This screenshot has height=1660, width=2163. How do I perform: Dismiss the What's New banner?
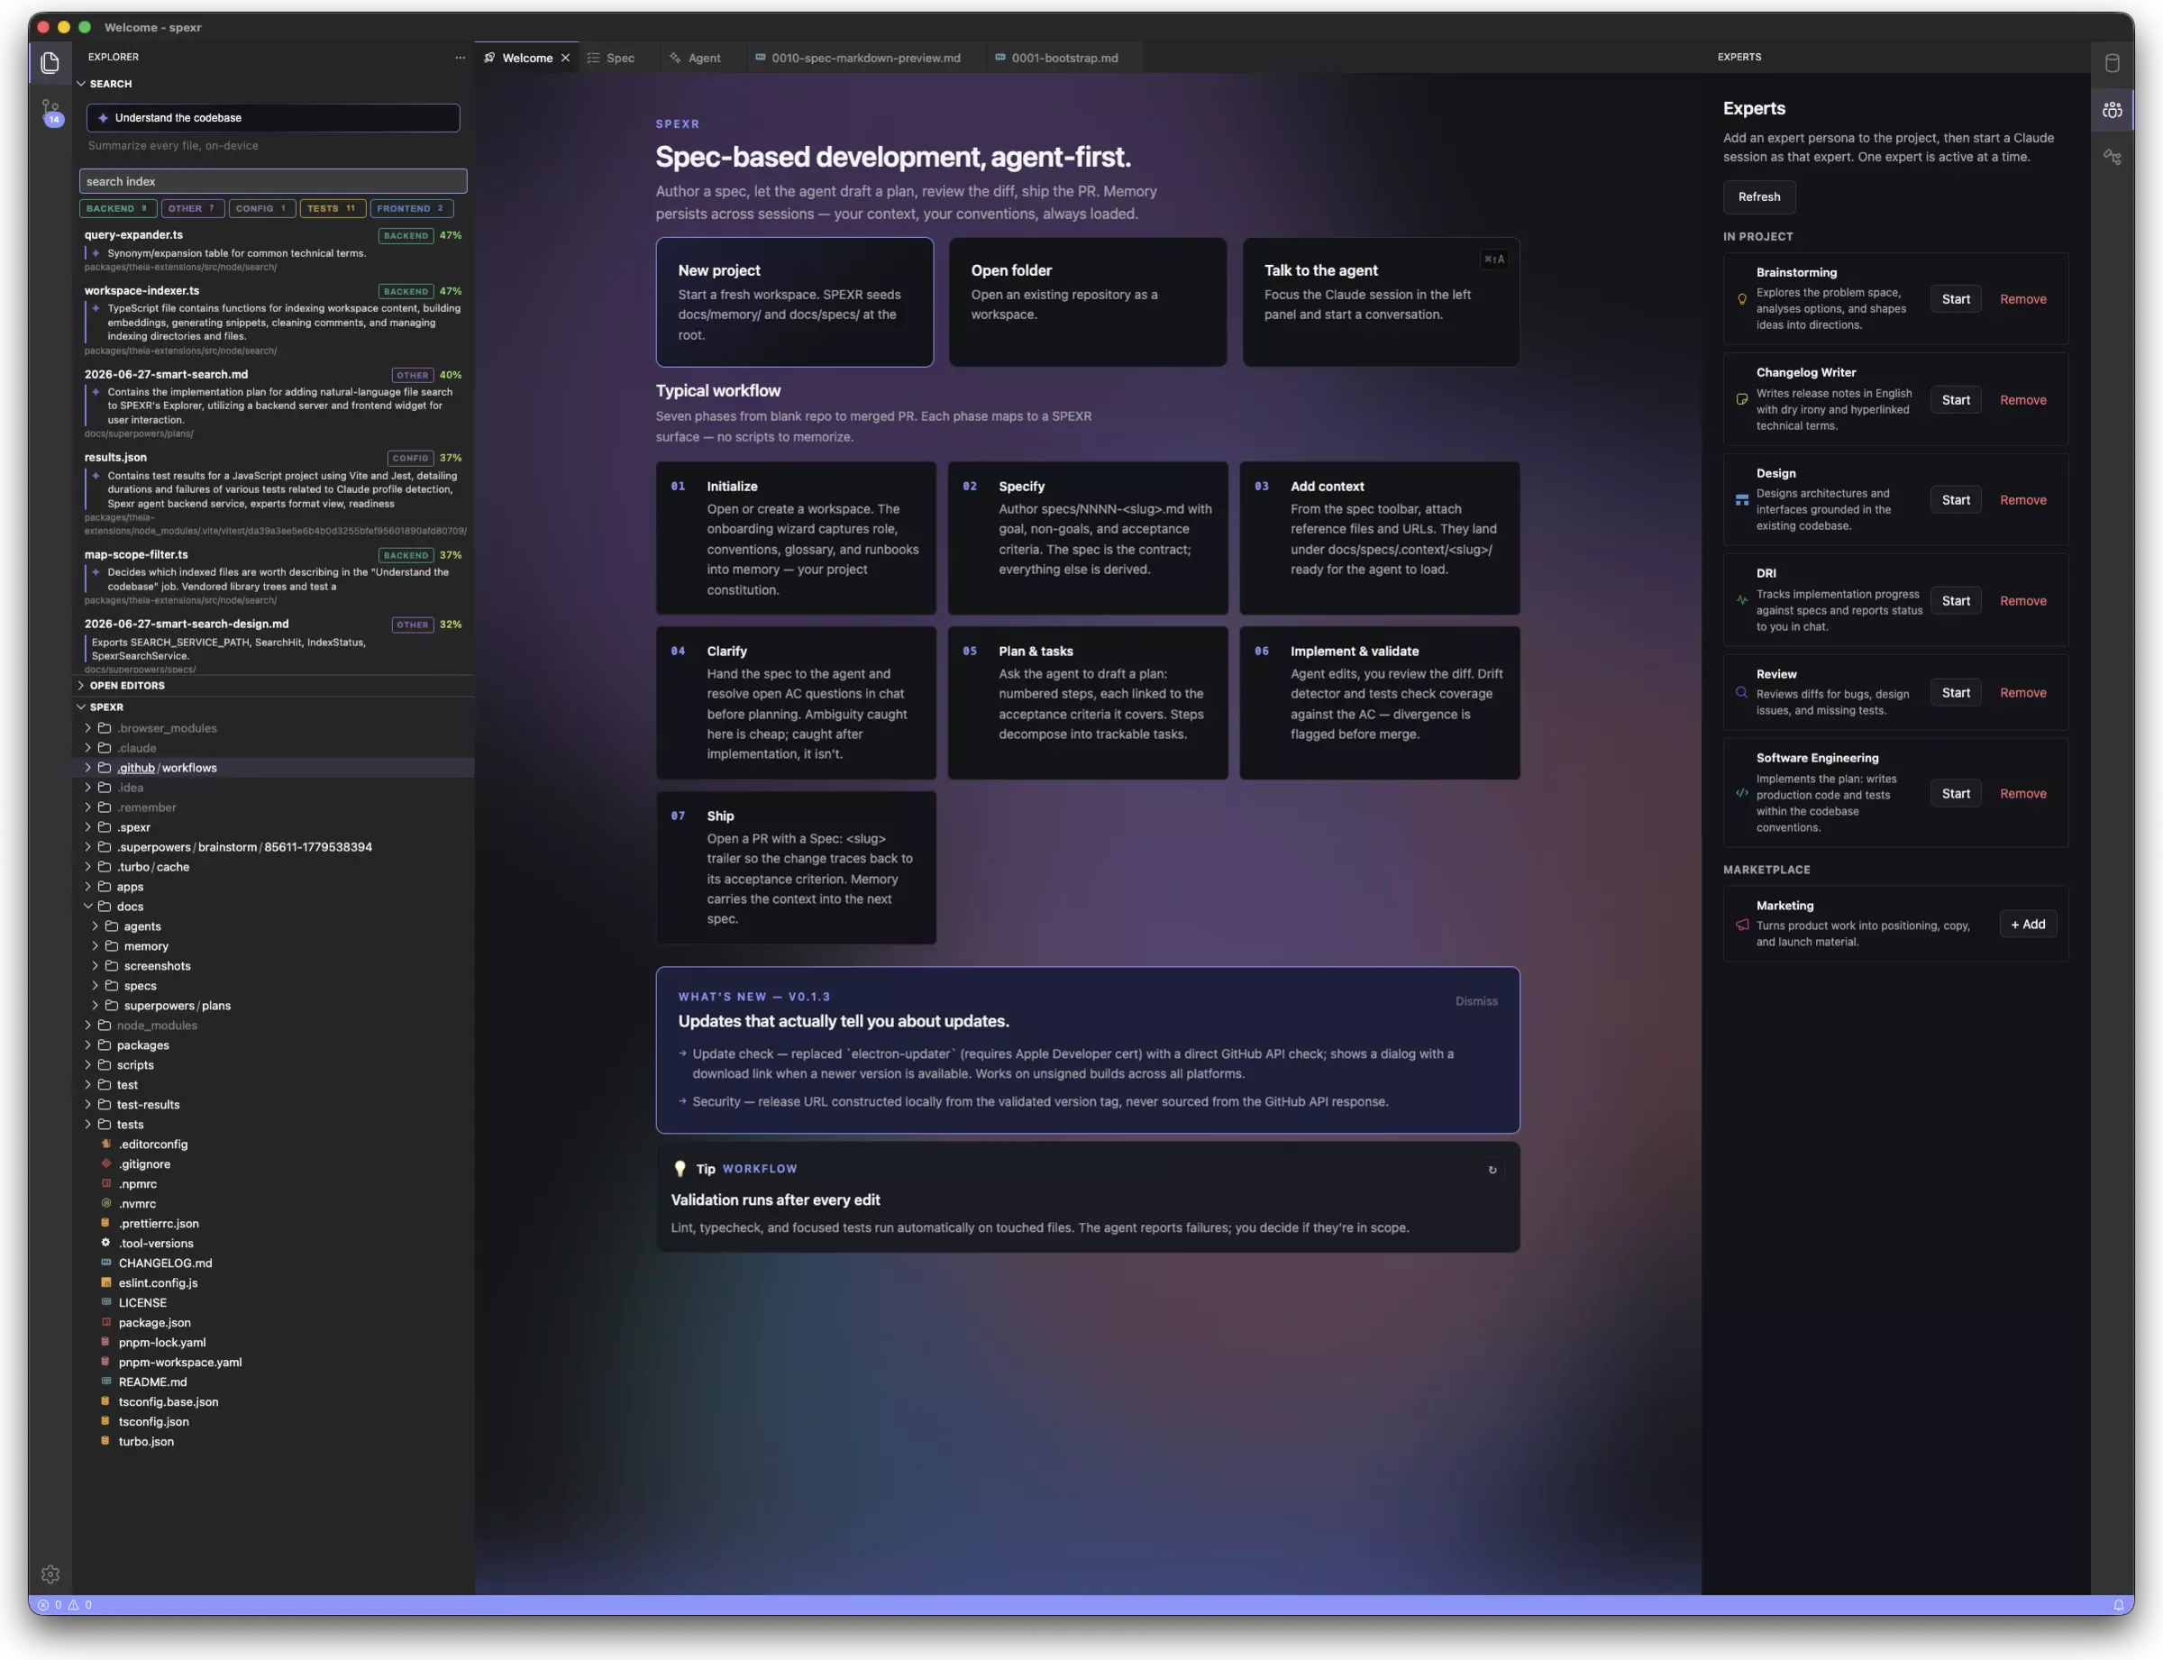pos(1475,1002)
